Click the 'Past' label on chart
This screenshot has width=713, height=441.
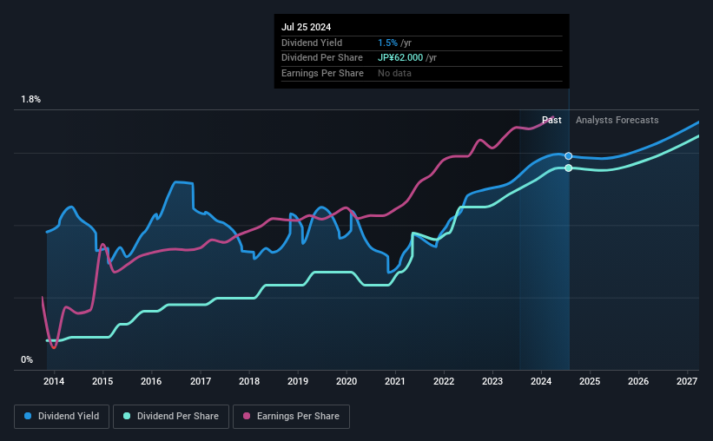click(x=551, y=120)
